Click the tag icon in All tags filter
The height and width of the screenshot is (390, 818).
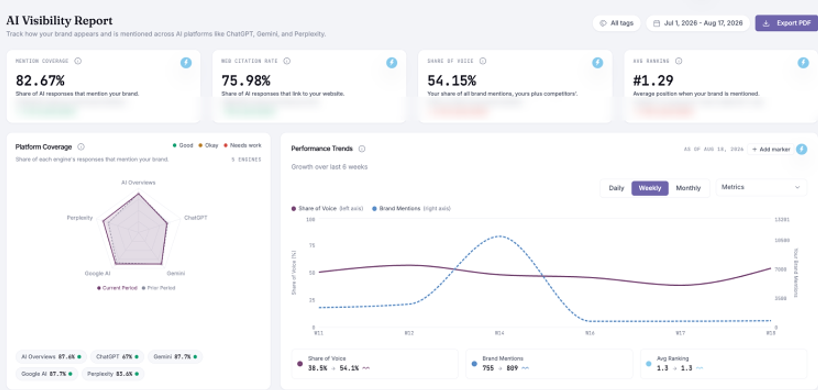coord(603,23)
